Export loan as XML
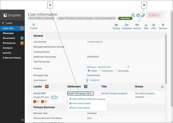Viewport: 173px width, 123px height. pyautogui.click(x=146, y=27)
